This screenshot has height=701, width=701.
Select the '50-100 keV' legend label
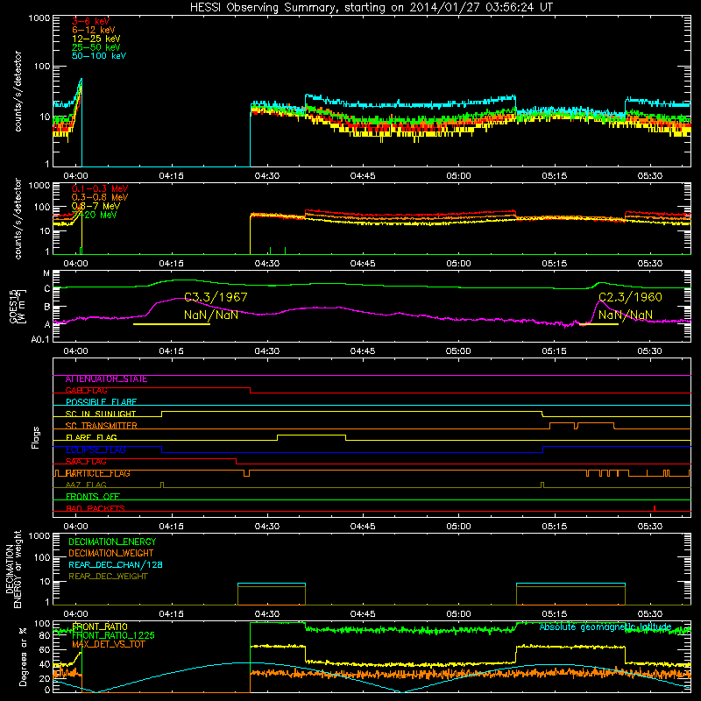click(99, 56)
